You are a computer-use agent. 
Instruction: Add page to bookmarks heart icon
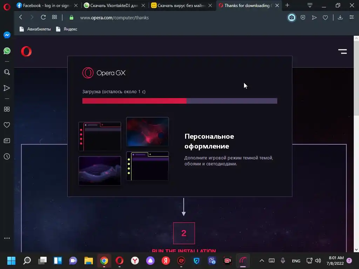[x=325, y=18]
